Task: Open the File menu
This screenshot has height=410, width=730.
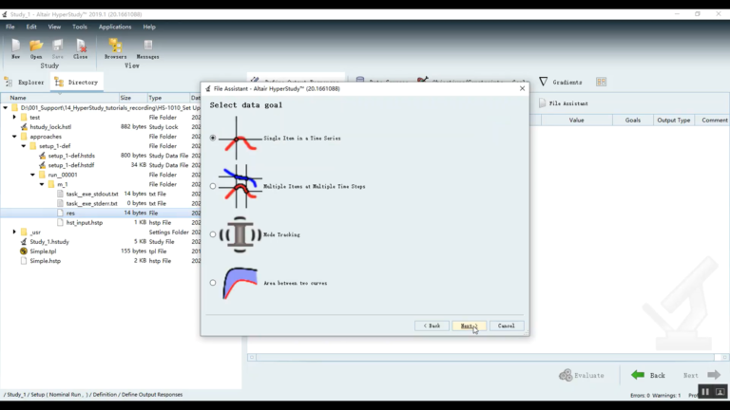Action: tap(10, 27)
